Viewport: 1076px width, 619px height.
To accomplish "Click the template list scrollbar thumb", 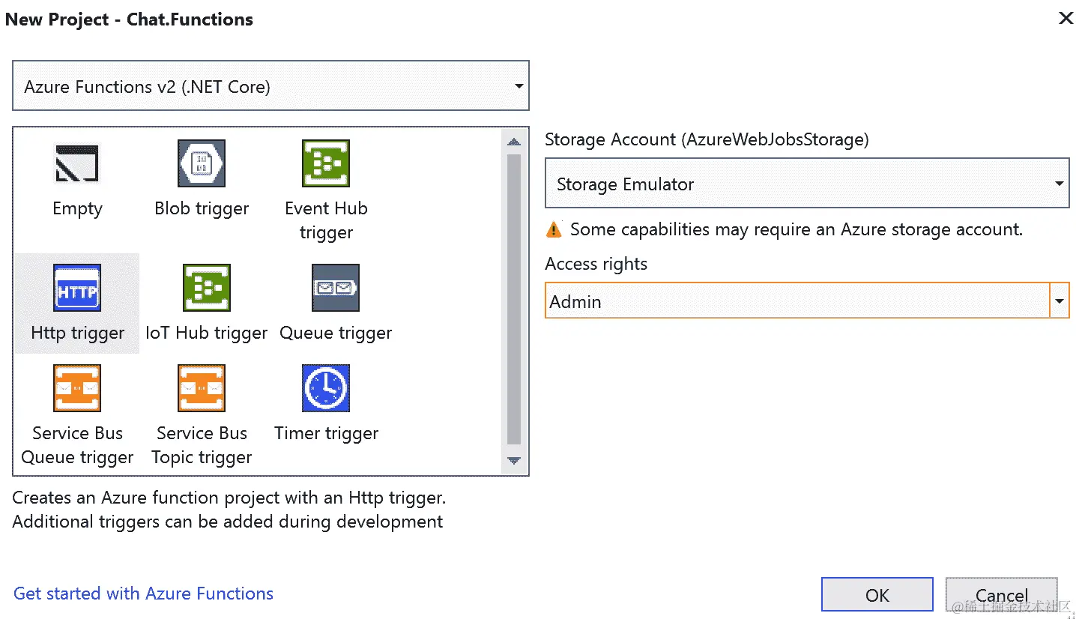I will click(514, 300).
